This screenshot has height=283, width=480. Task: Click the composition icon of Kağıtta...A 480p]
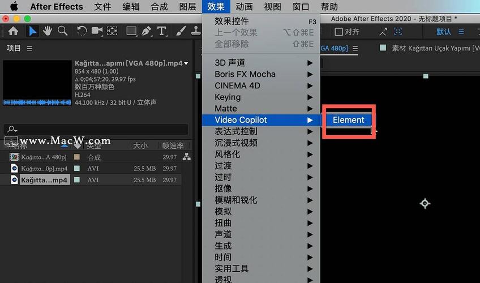click(14, 157)
